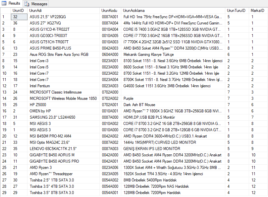Screen dimensions: 268x197
Task: Click cell ASUS PRIME B450-PLUS
Action: (x=63, y=48)
